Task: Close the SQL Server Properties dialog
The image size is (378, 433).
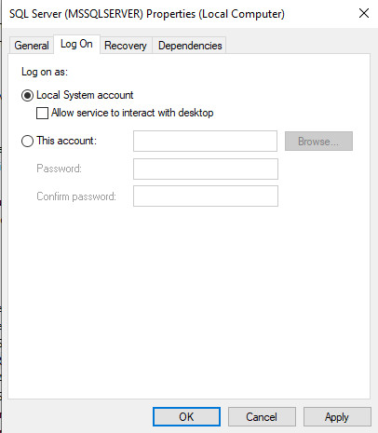Action: (364, 13)
